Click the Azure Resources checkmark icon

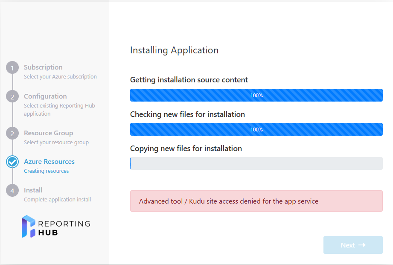click(12, 162)
